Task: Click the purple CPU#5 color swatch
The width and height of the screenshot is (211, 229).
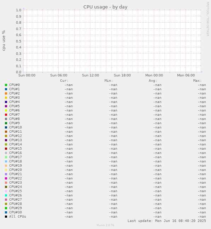Action: click(6, 106)
